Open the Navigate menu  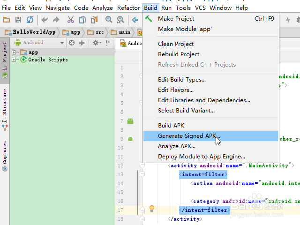pos(58,8)
